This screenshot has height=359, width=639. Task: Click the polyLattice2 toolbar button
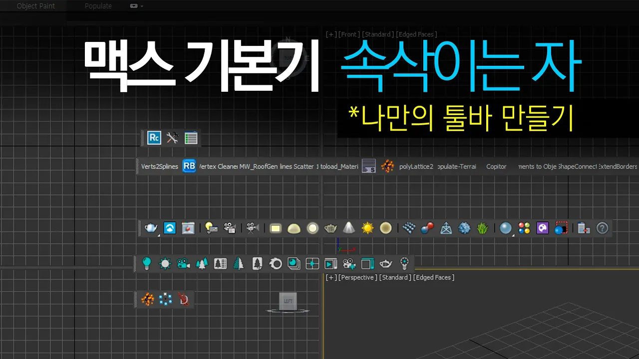(416, 167)
